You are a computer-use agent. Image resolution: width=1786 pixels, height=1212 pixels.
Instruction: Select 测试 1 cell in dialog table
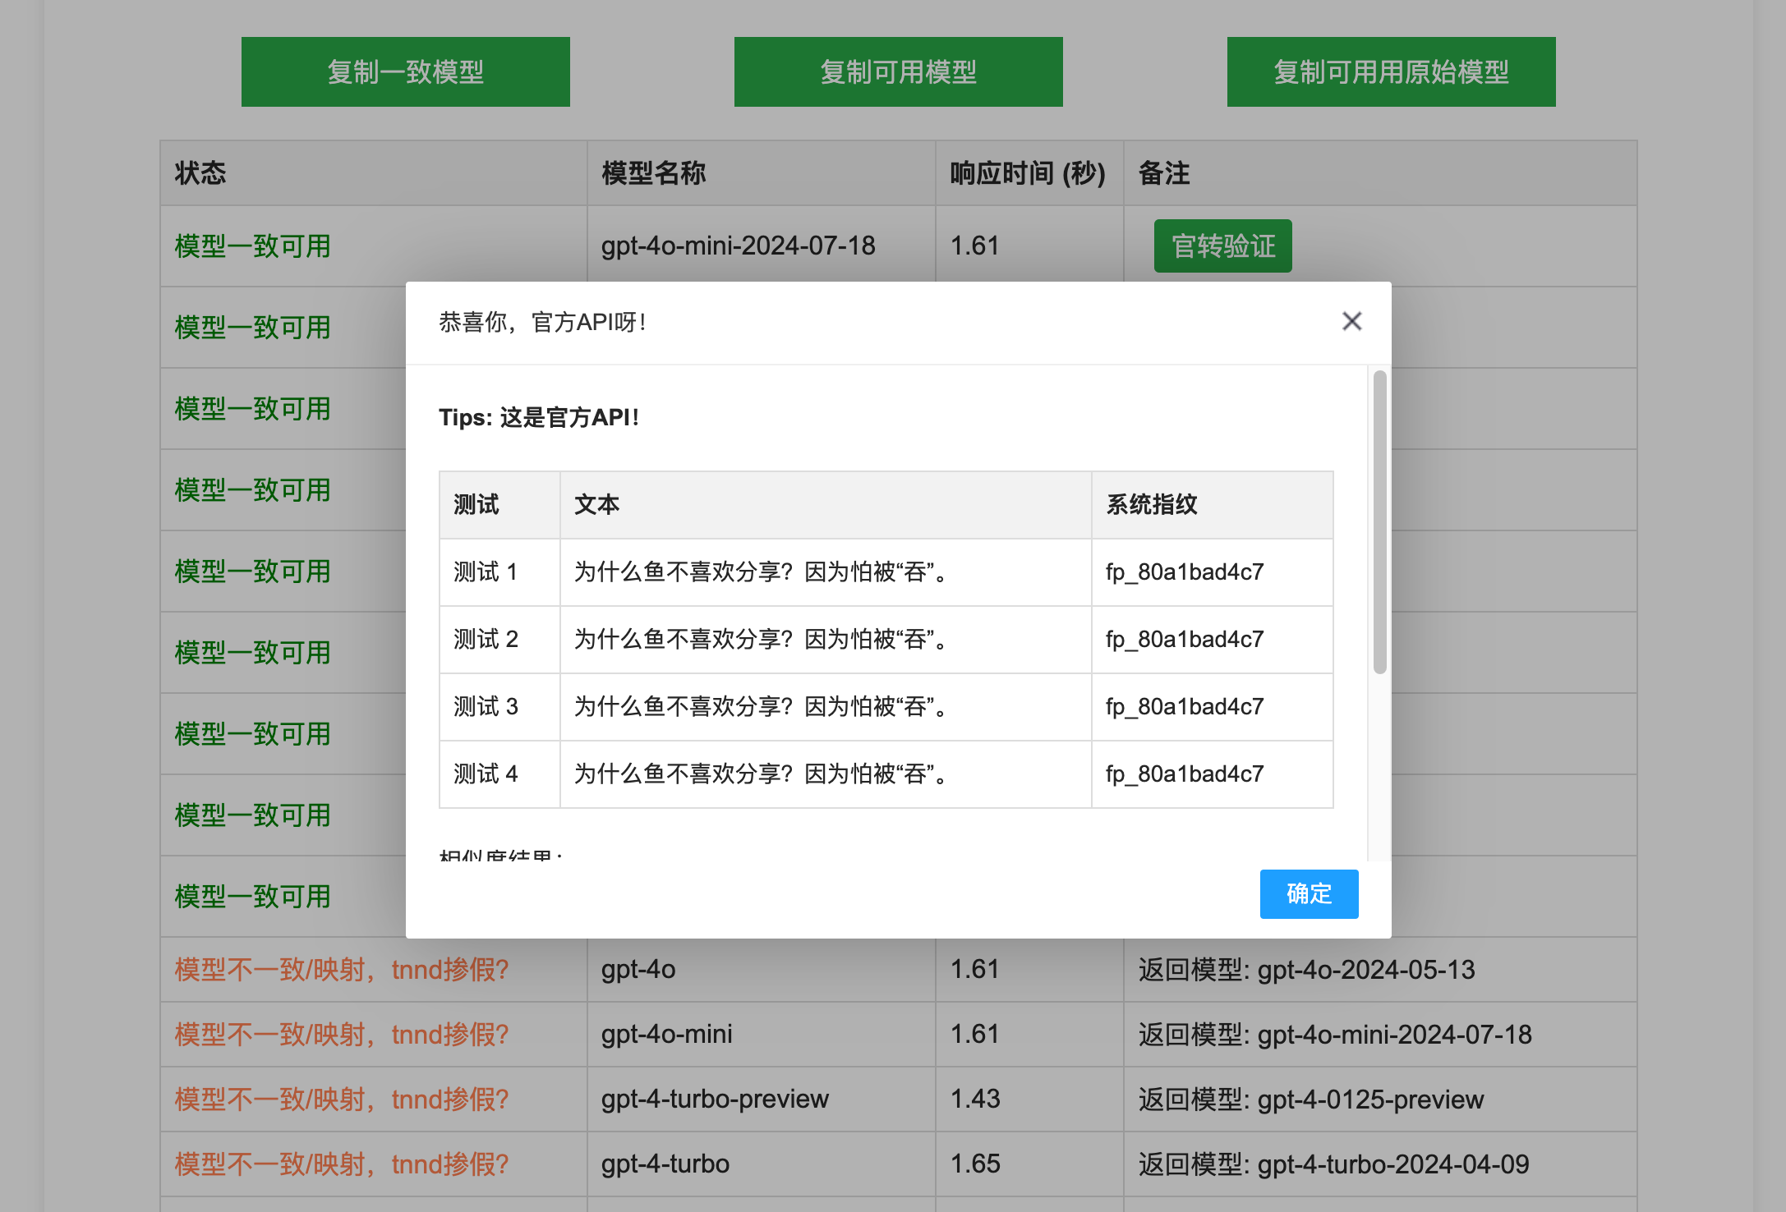[x=499, y=572]
